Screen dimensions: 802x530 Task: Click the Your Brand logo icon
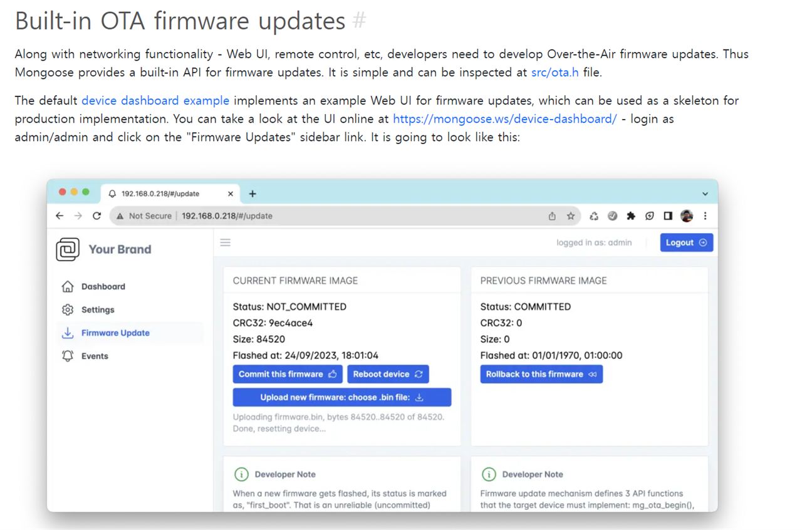tap(68, 249)
